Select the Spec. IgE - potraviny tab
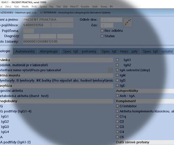This screenshot has width=174, height=145. click(79, 52)
